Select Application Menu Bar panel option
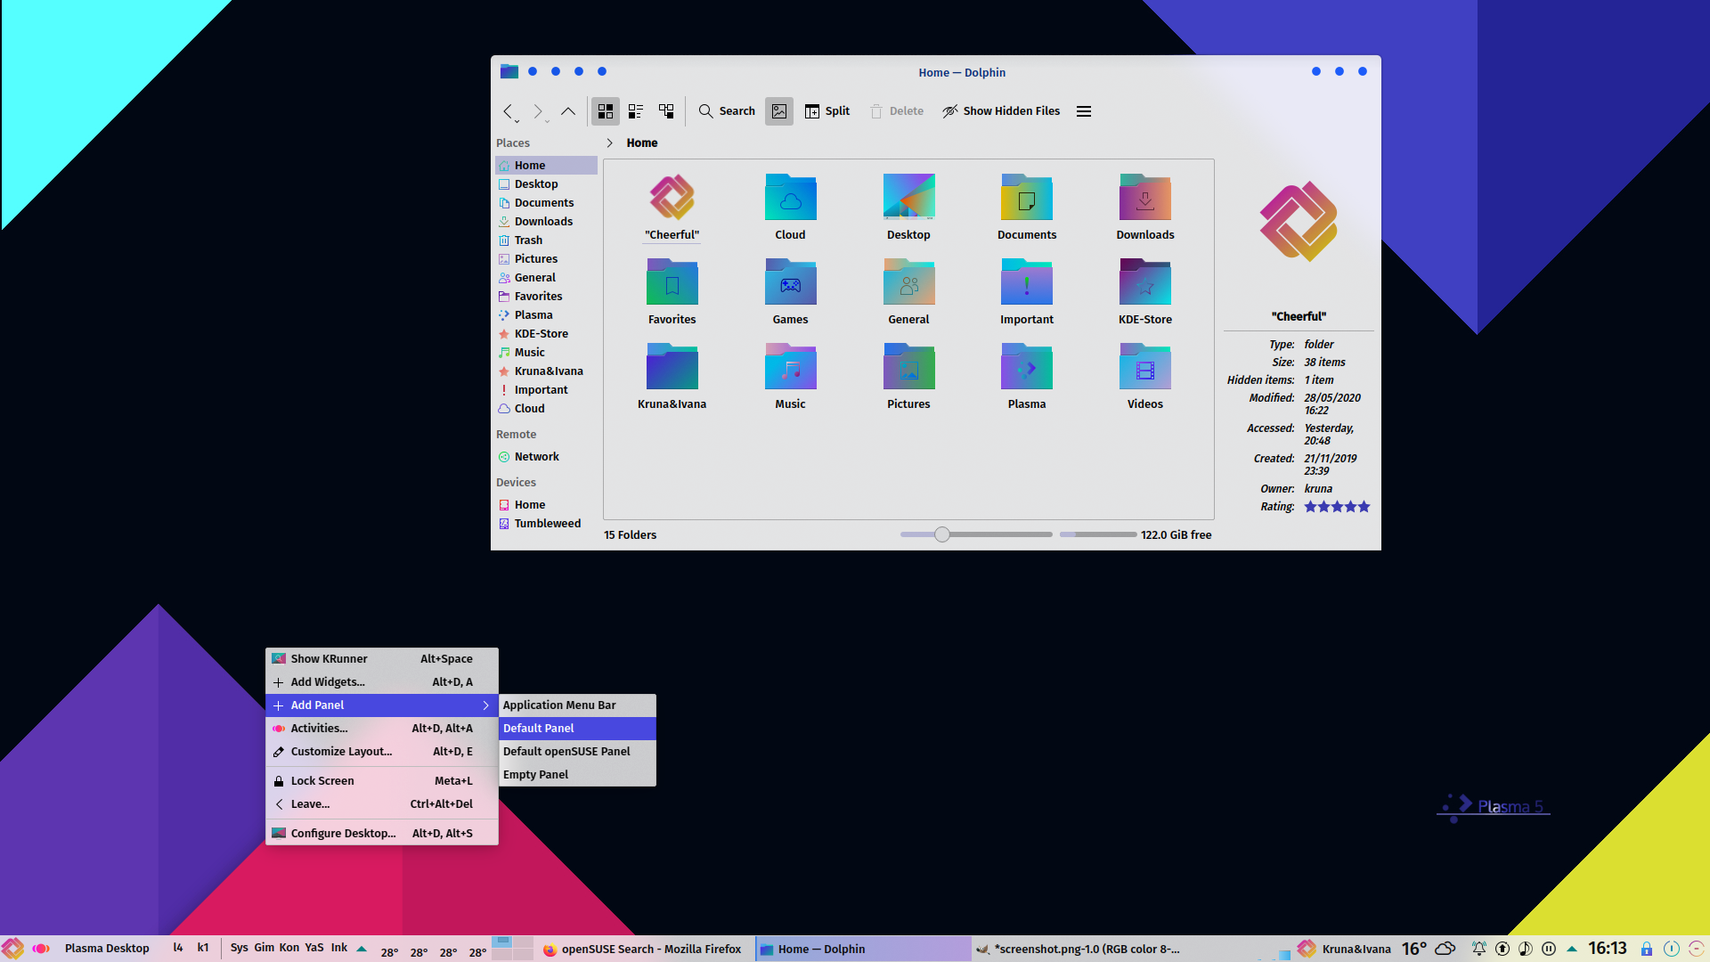Viewport: 1710px width, 962px height. [577, 705]
